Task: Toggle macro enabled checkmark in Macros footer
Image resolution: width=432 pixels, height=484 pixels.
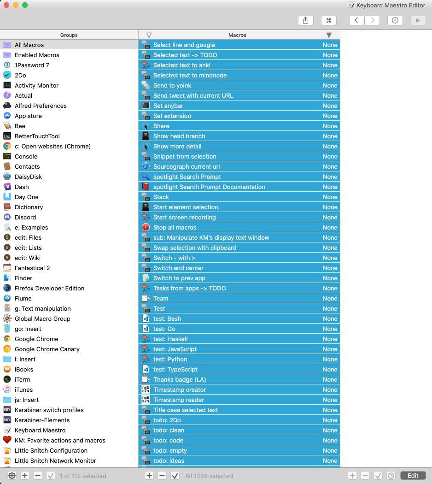Action: [175, 476]
